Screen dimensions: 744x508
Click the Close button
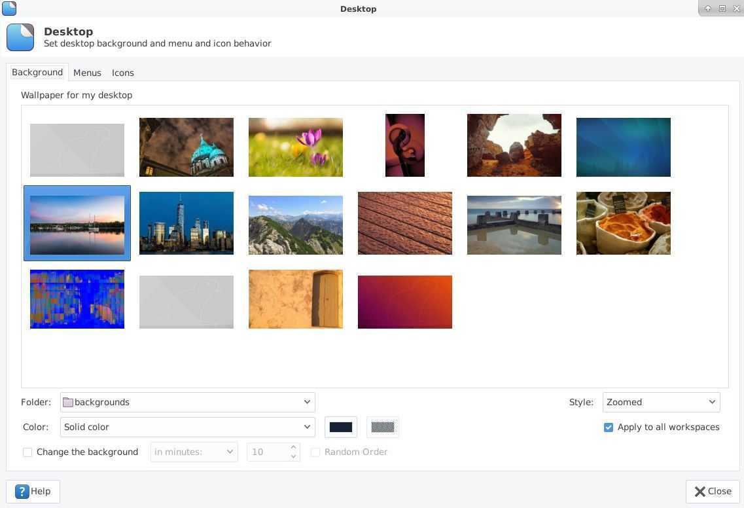pos(713,492)
